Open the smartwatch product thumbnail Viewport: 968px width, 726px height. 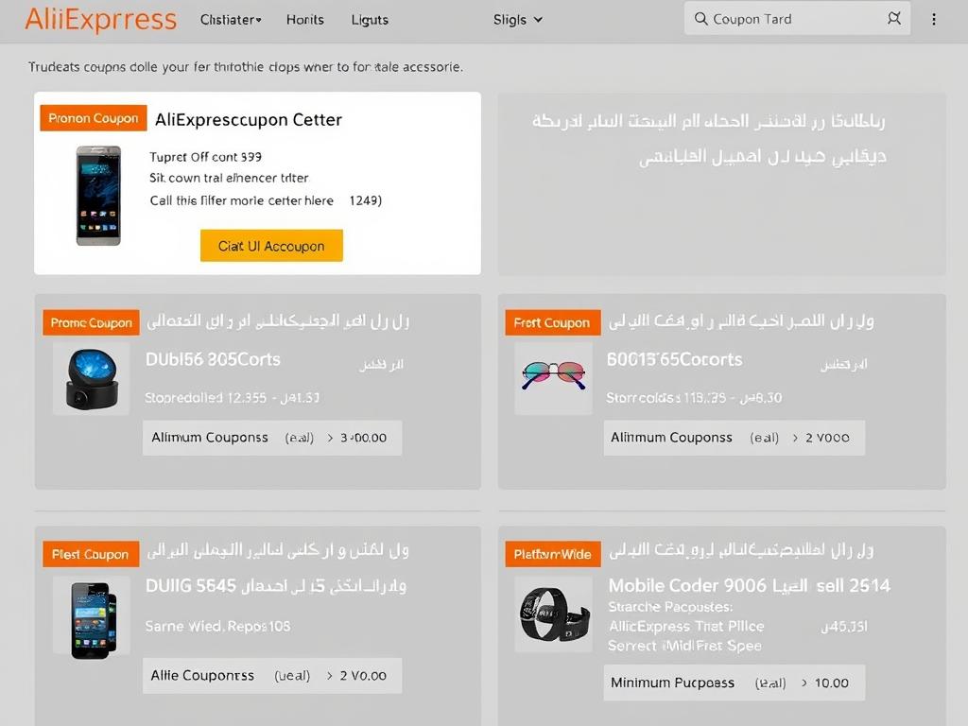tap(553, 614)
